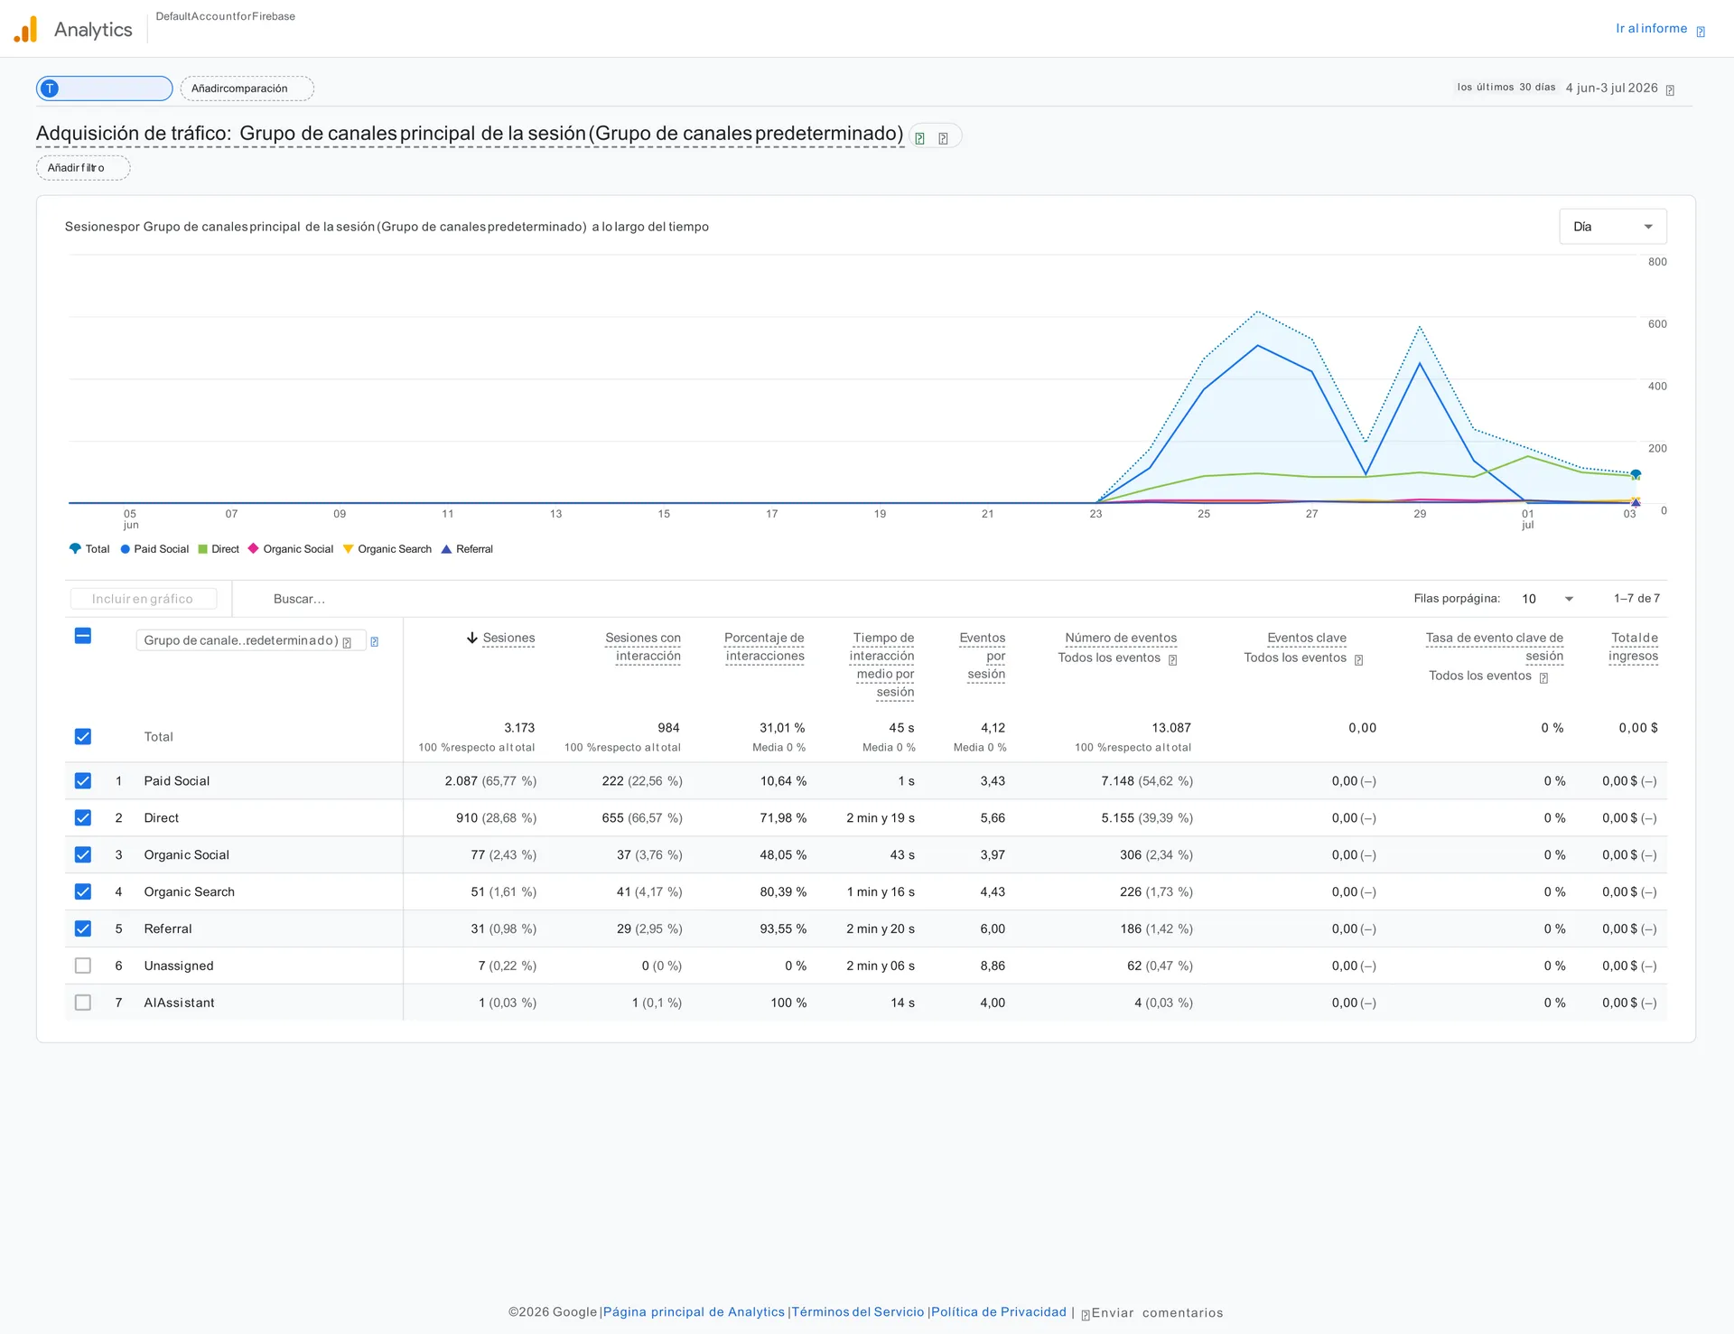This screenshot has width=1734, height=1334.
Task: Click the Buscar search field
Action: click(299, 599)
